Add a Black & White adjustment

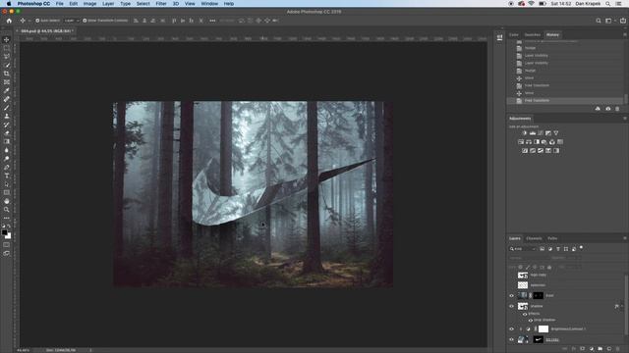point(537,141)
